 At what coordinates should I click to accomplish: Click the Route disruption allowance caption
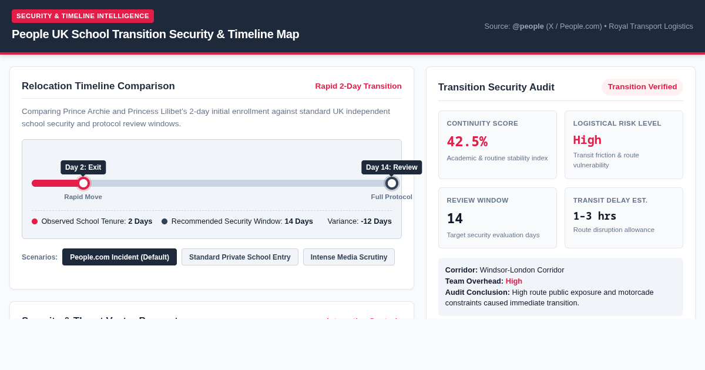click(x=614, y=230)
